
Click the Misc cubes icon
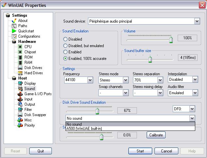pyautogui.click(x=20, y=120)
